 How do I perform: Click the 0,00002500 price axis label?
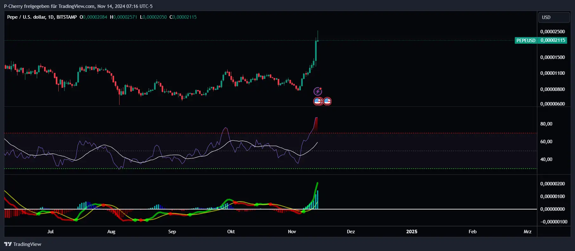552,32
